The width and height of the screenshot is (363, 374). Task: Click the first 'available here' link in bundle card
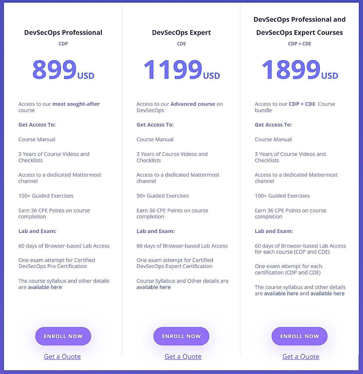[x=281, y=293]
